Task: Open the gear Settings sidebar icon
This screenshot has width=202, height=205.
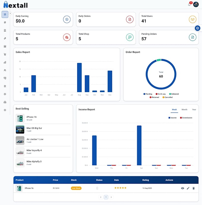Action: (5, 110)
